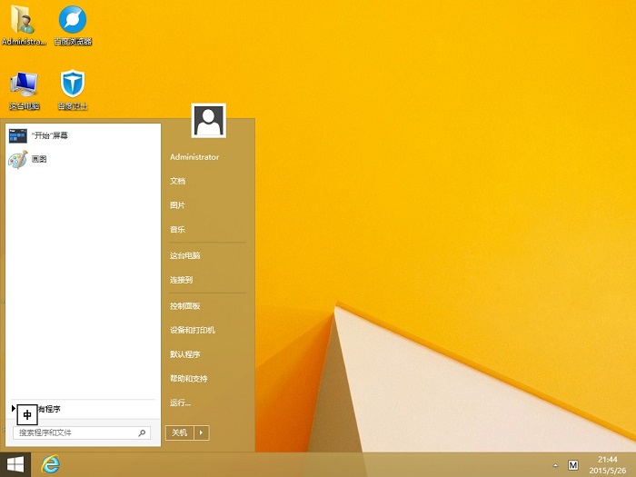The width and height of the screenshot is (636, 477).
Task: Click the 关机 shutdown button
Action: (x=179, y=432)
